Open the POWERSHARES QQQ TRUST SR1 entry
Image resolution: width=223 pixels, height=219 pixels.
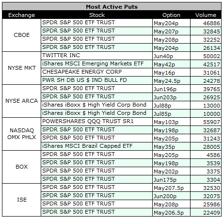(x=88, y=121)
